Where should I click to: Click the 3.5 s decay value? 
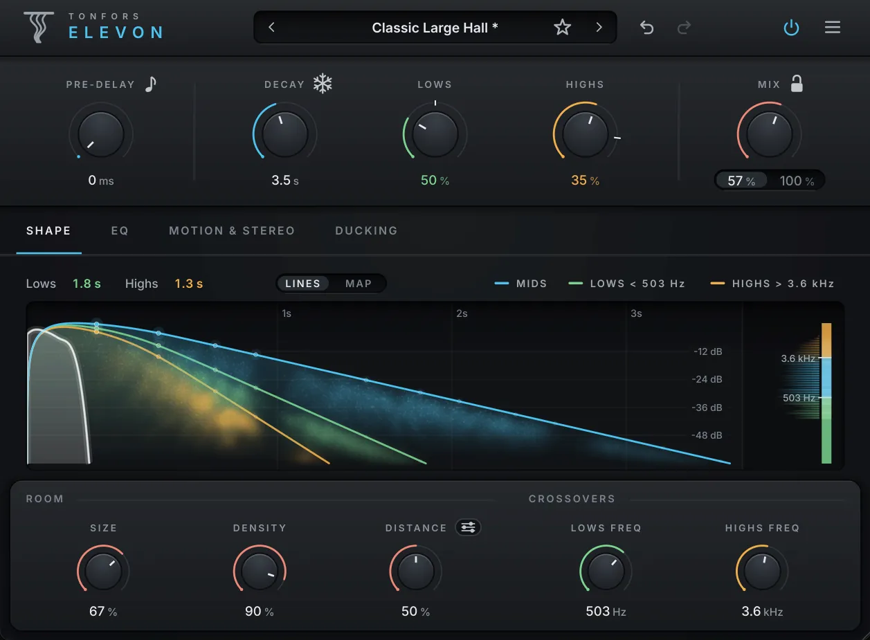pos(284,181)
